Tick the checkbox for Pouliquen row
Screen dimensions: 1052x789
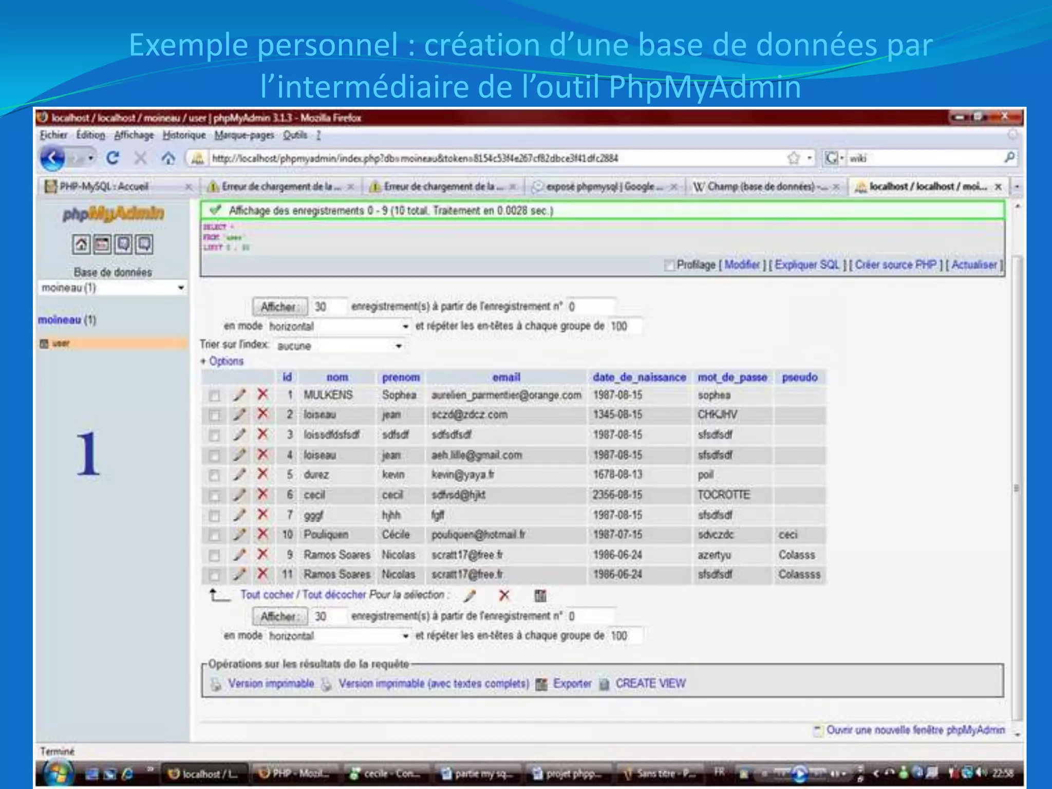coord(214,535)
